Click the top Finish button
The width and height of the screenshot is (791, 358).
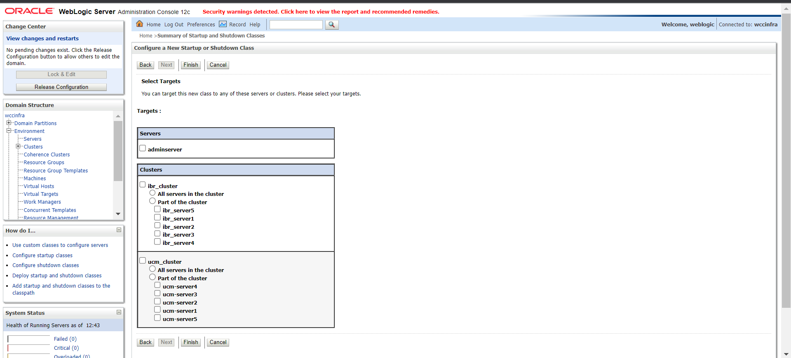click(x=191, y=65)
